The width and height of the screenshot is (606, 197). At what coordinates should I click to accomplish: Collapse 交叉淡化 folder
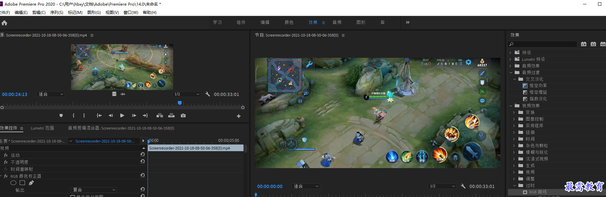coord(514,79)
